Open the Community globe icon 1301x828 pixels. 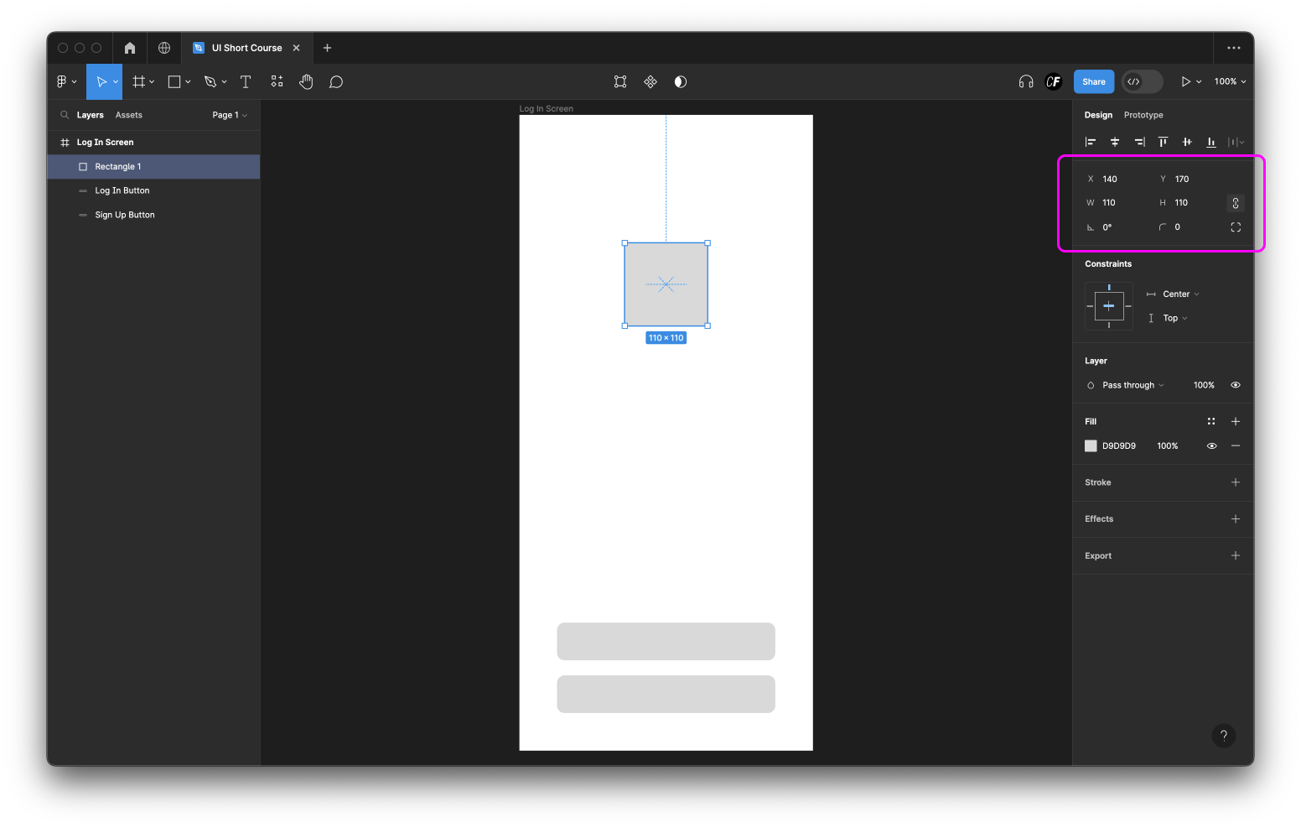164,48
